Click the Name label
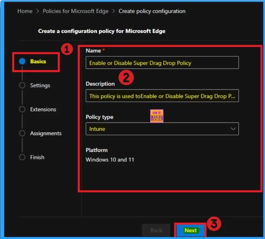265x239 pixels. tap(93, 51)
